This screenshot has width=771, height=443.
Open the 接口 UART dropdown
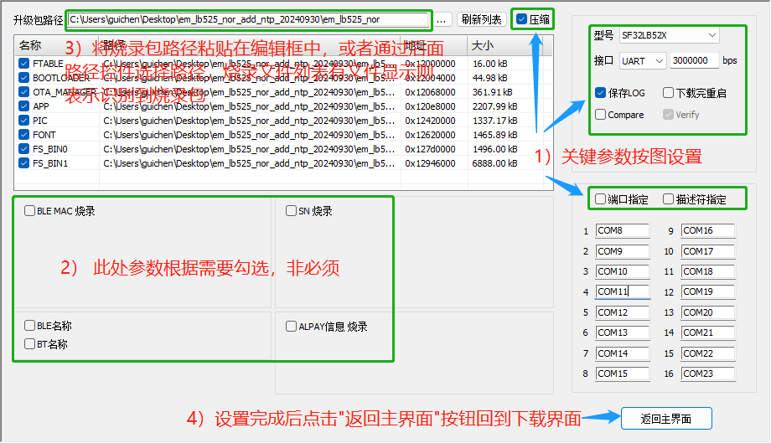643,61
